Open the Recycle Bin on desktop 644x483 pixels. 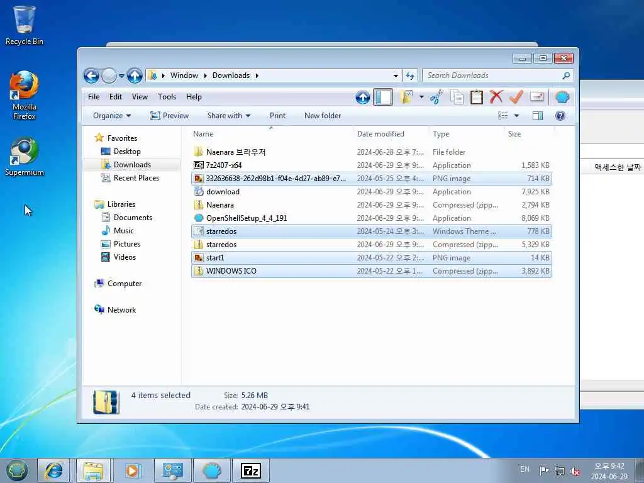pyautogui.click(x=25, y=25)
